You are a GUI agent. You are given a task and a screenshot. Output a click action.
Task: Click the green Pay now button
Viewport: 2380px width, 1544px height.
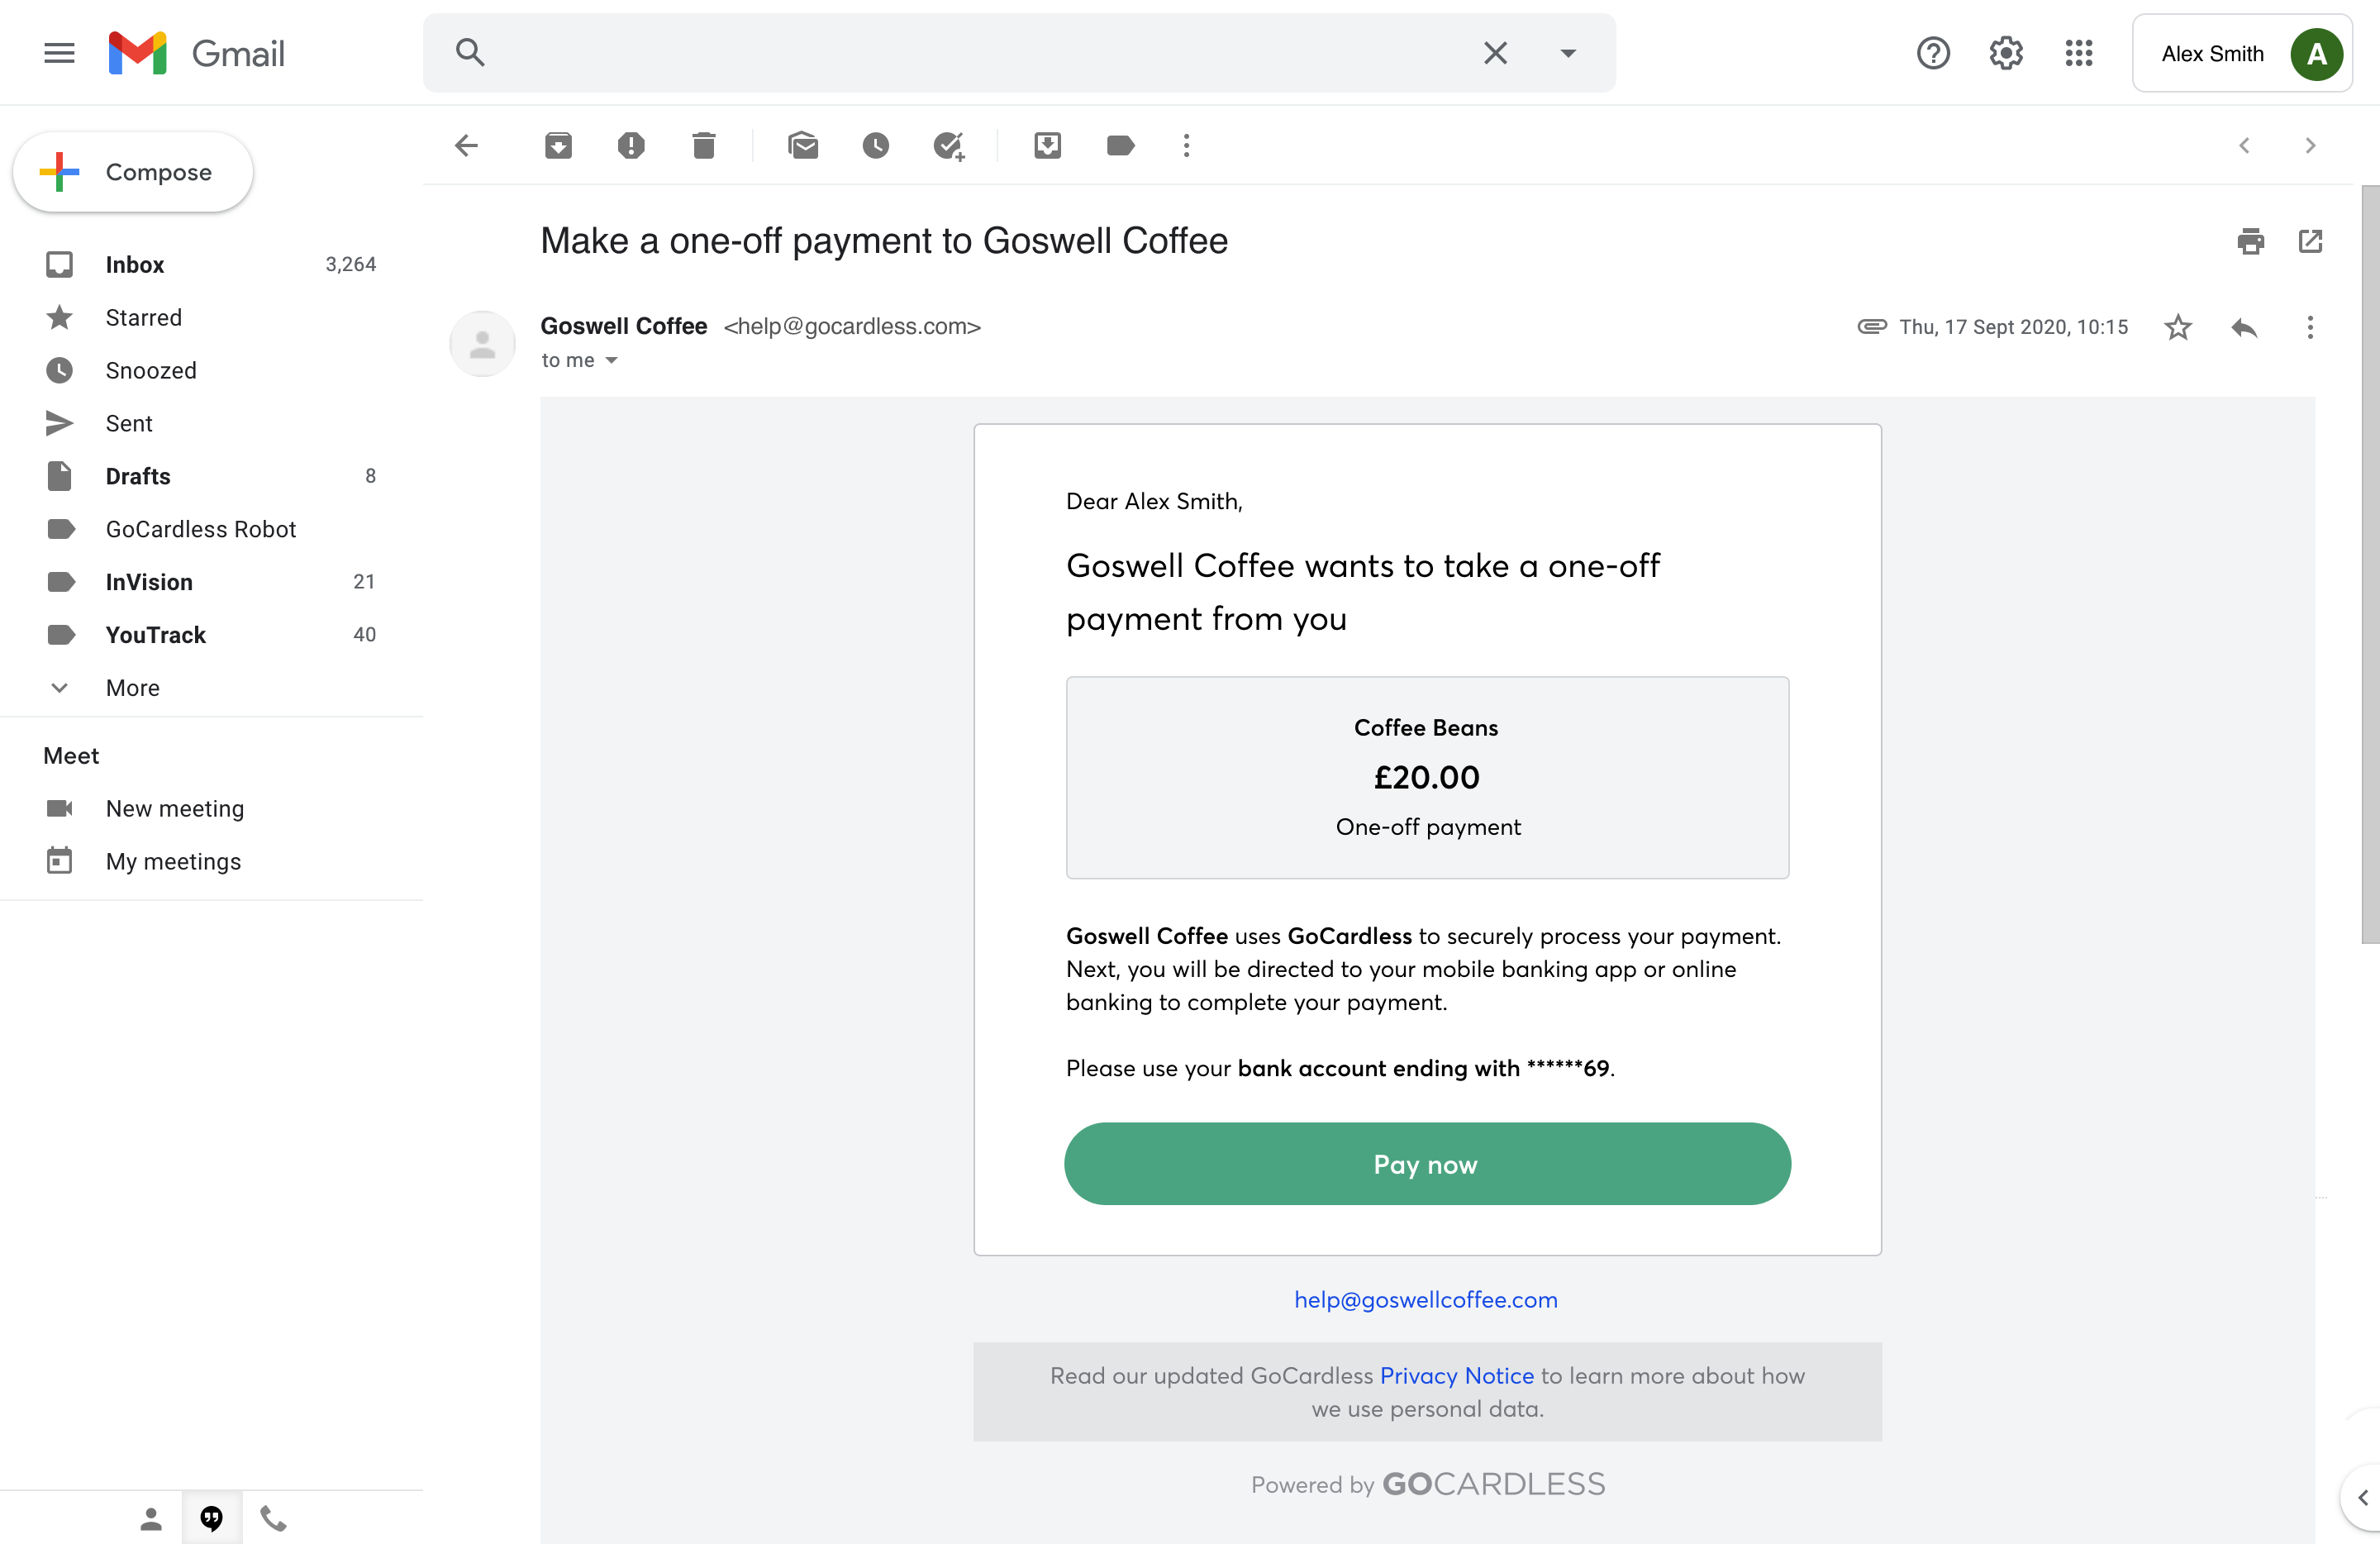1427,1164
